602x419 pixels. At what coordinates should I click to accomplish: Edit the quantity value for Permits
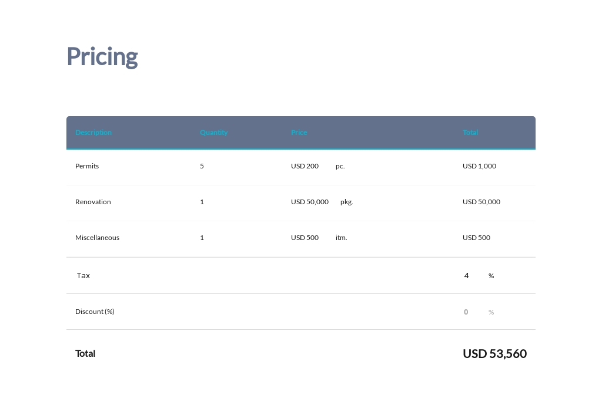202,165
